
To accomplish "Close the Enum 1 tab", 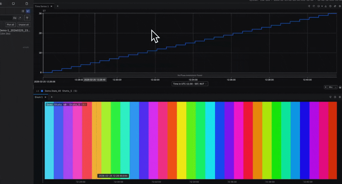I will coord(46,97).
